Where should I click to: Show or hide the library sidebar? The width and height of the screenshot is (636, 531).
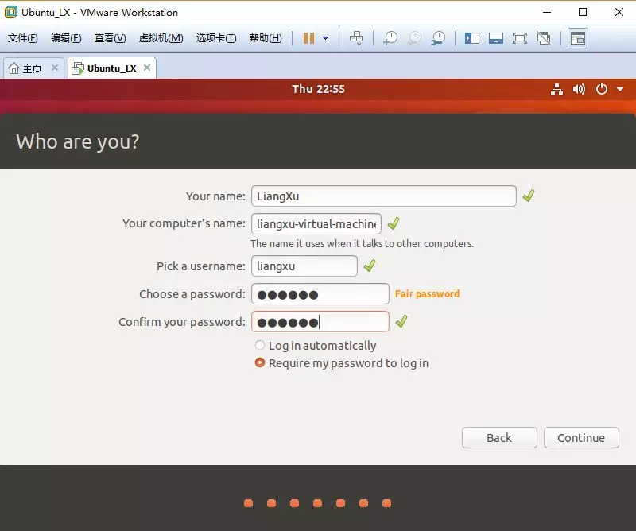tap(472, 38)
